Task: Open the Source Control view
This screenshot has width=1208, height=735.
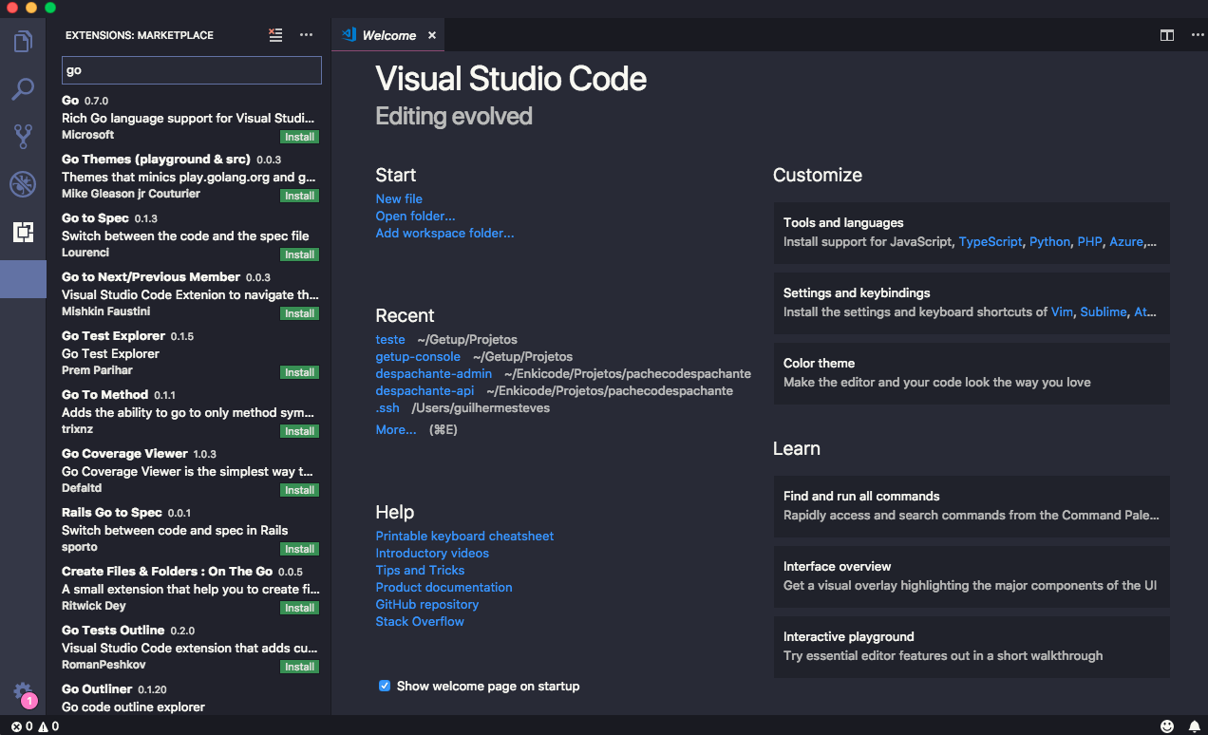Action: click(x=23, y=136)
